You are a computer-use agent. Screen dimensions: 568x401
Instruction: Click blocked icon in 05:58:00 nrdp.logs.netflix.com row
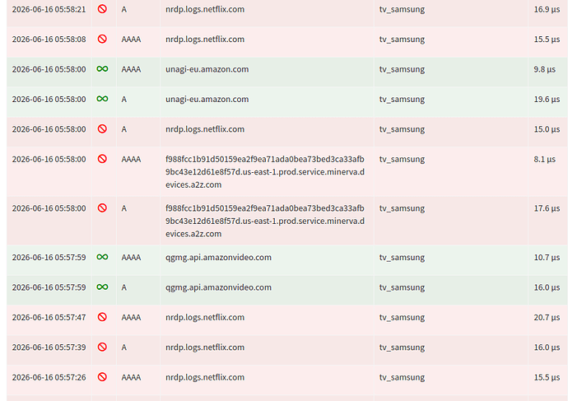pyautogui.click(x=102, y=128)
